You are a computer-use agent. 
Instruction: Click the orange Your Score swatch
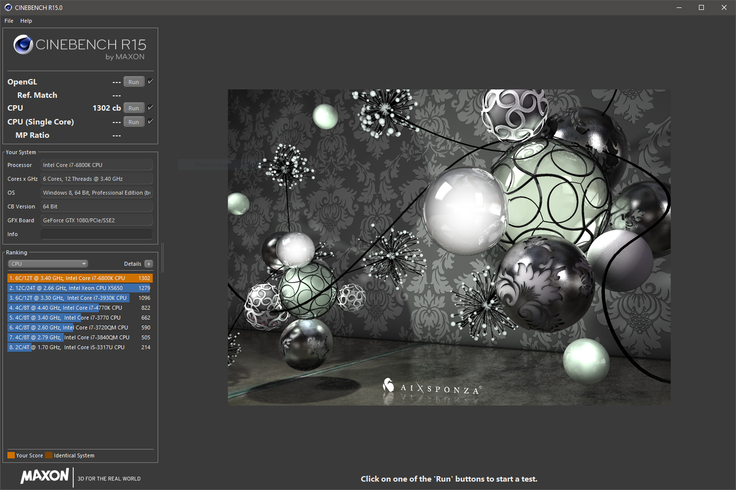point(11,455)
